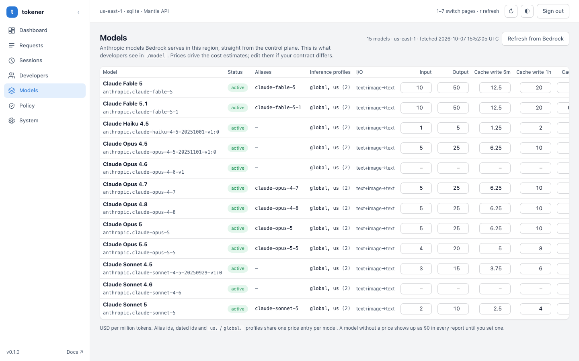Click the Sign out button
Viewport: 579px width, 361px height.
pyautogui.click(x=553, y=11)
